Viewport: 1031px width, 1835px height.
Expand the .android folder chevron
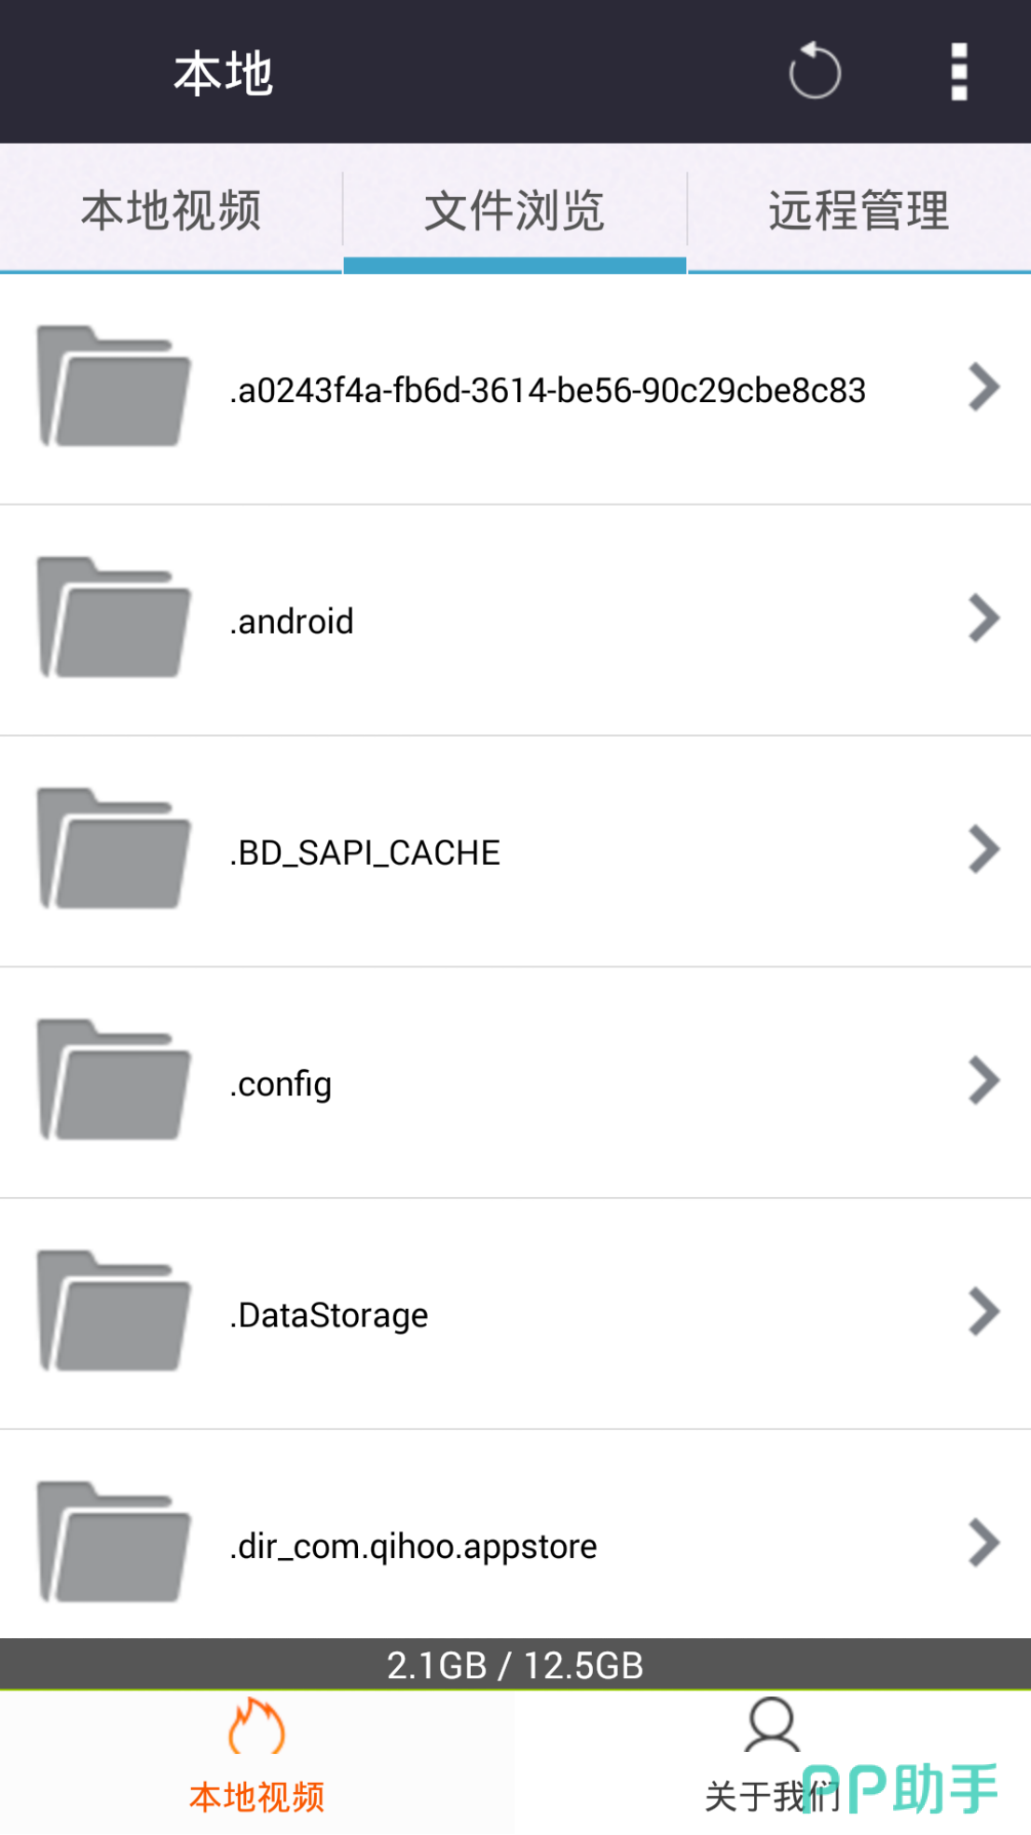click(x=983, y=619)
